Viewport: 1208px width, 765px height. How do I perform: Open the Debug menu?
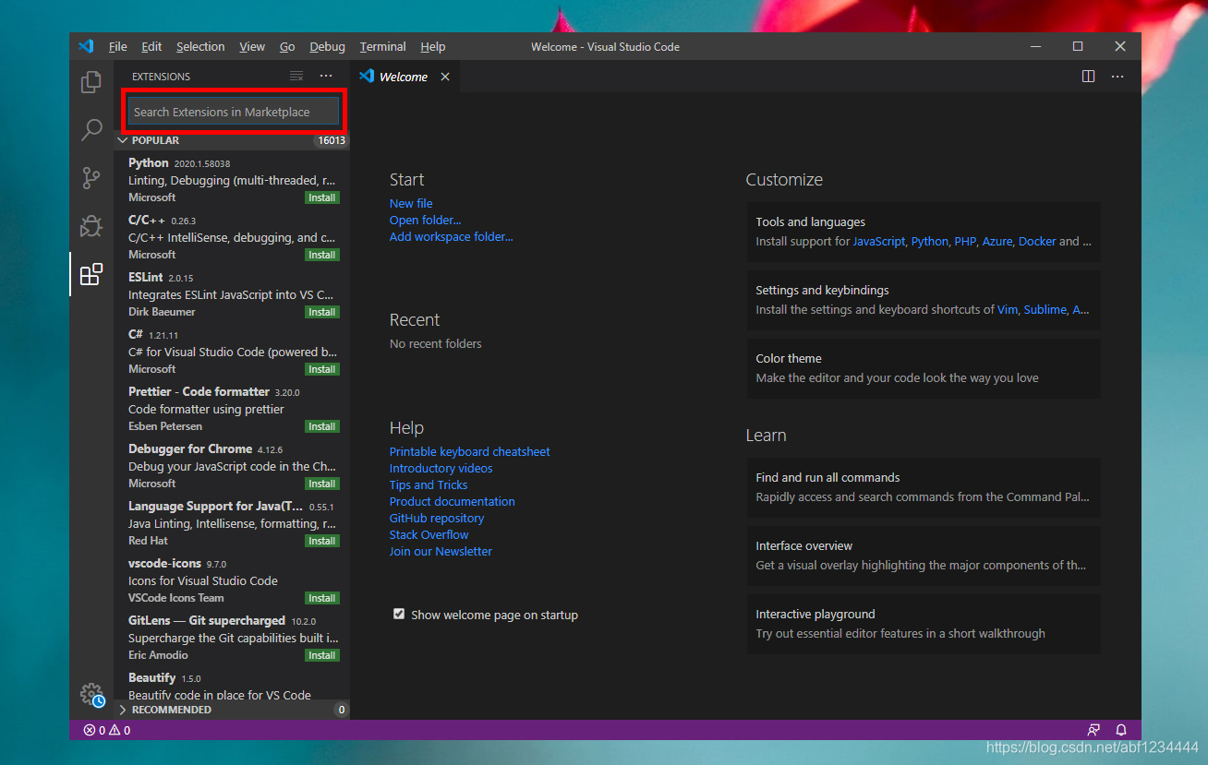[327, 46]
